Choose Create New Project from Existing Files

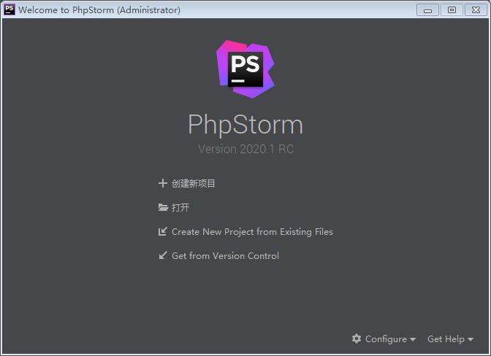click(x=252, y=232)
